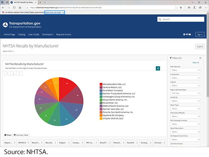209x157 pixels.
Task: Click the Search input field
Action: pos(181,19)
